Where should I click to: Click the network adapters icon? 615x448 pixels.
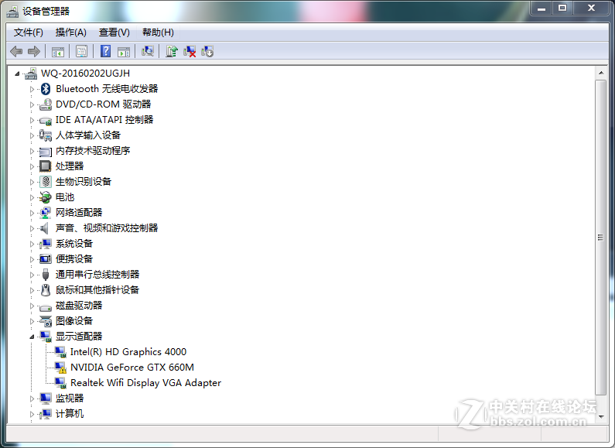tap(46, 213)
